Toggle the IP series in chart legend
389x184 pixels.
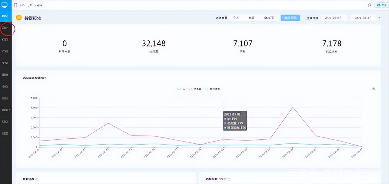click(x=181, y=89)
